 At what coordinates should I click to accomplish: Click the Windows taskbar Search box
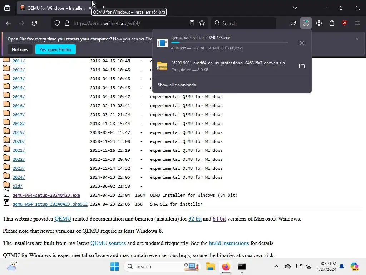(x=163, y=266)
